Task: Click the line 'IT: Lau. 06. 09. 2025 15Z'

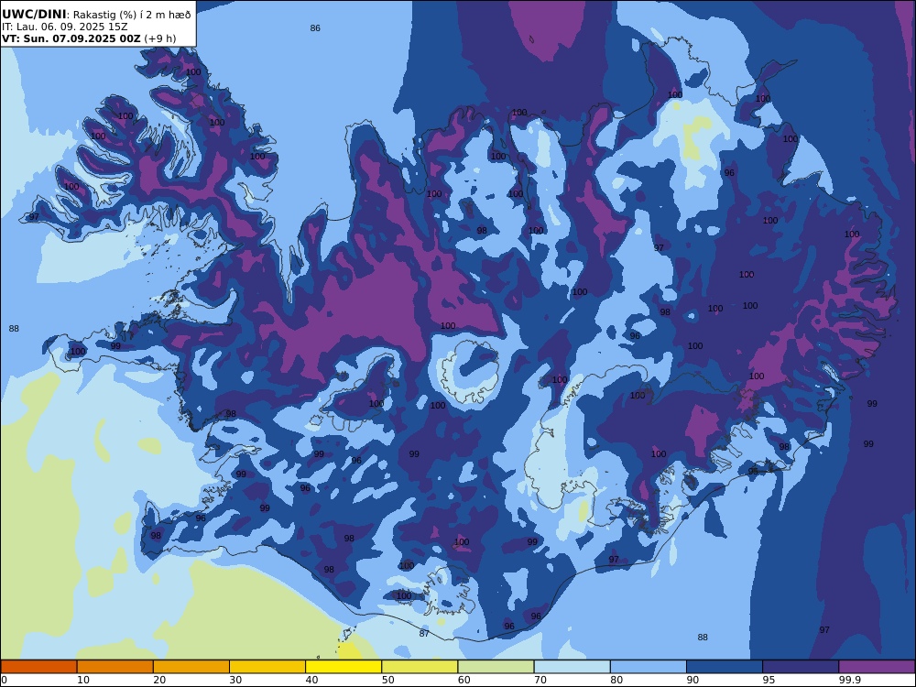Action: pos(65,27)
